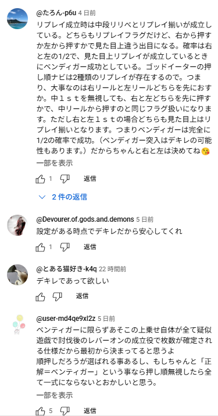
Task: Open the cat avatar of @とある猫好き-k4q
Action: [17, 275]
